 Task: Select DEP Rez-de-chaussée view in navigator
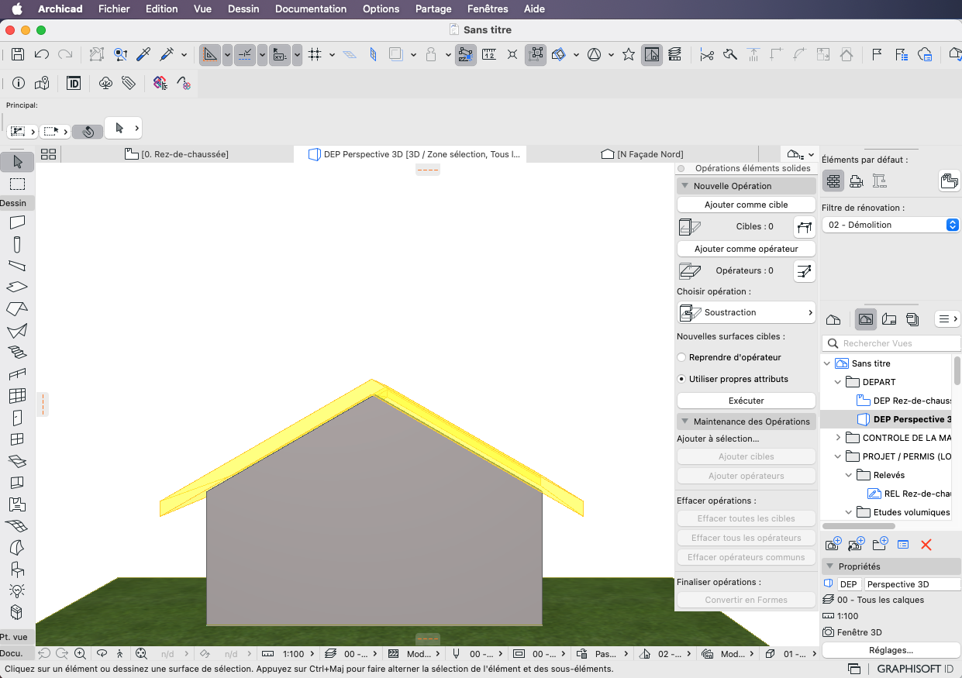(x=904, y=401)
